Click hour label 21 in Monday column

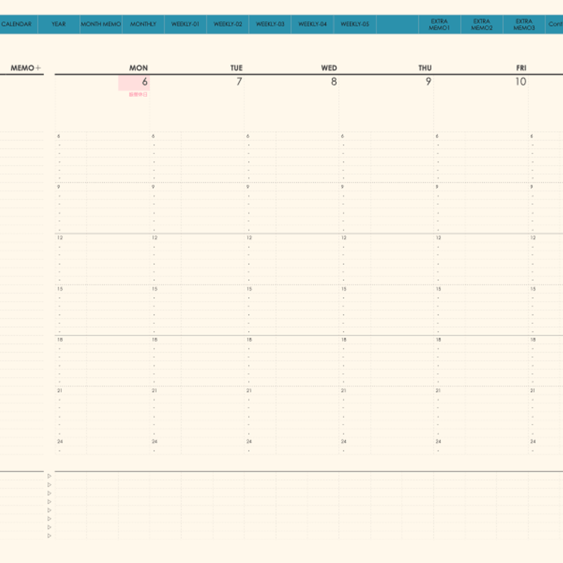click(59, 390)
